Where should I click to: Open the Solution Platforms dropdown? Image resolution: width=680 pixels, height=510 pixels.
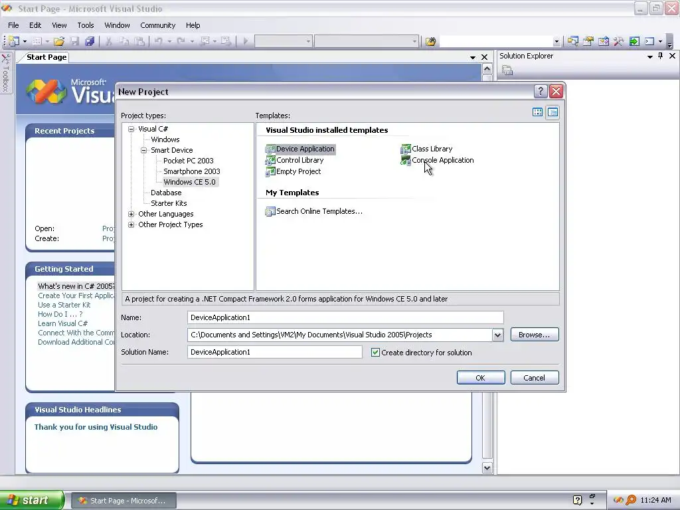(414, 42)
